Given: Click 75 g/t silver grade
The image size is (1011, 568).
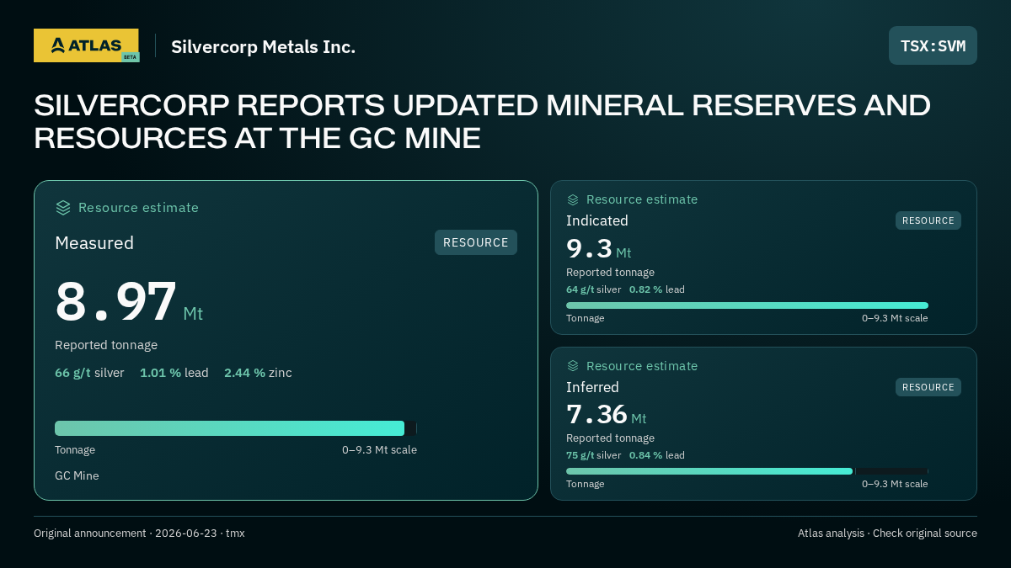Looking at the screenshot, I should [x=594, y=455].
